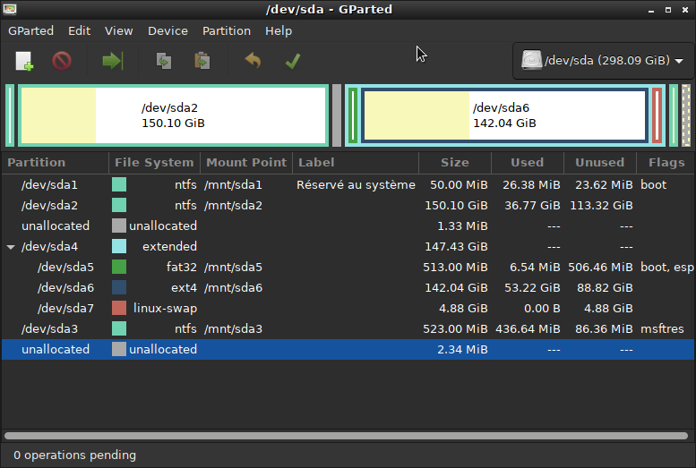
Task: Select the /dev/sda4 extended row
Action: [x=348, y=247]
